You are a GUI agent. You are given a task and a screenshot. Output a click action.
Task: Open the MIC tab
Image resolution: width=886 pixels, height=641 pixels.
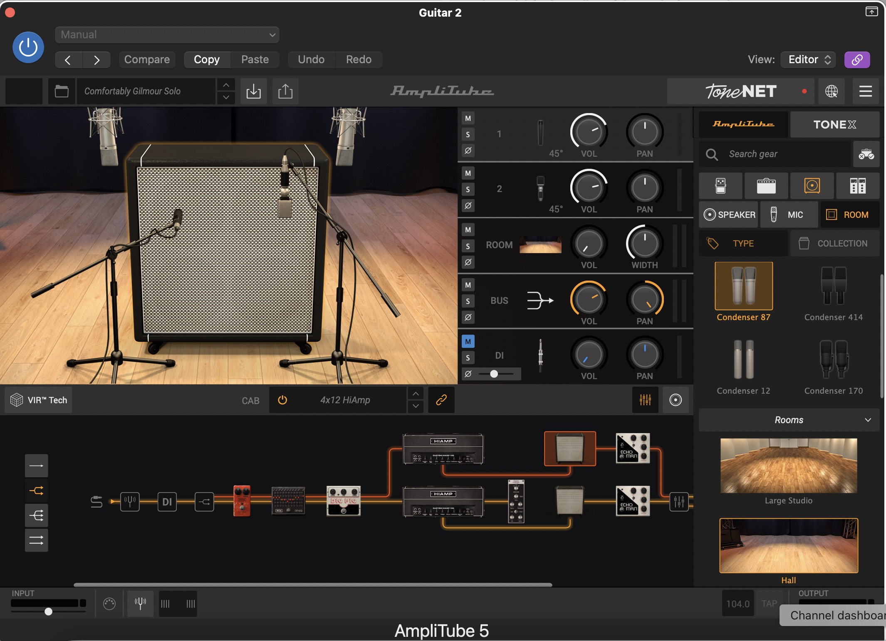coord(789,214)
